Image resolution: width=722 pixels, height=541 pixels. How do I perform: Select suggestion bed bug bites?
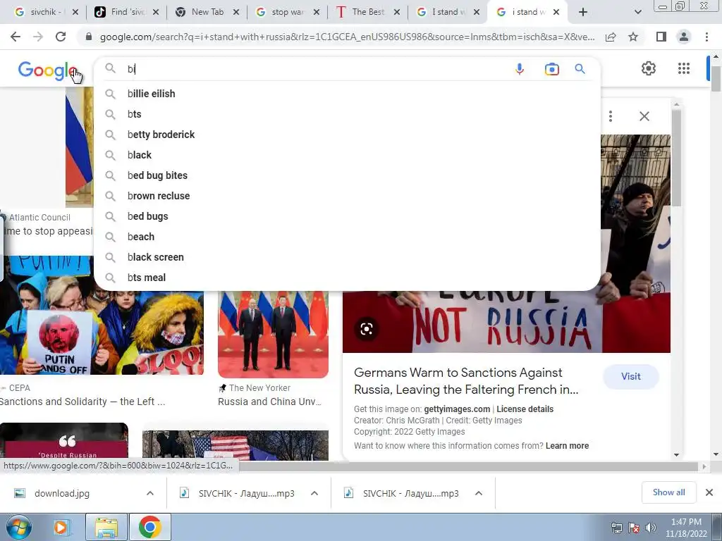point(347,175)
